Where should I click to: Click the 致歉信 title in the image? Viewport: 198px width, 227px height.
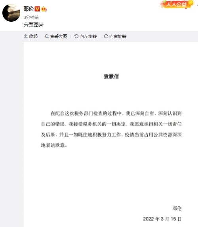[x=111, y=77]
